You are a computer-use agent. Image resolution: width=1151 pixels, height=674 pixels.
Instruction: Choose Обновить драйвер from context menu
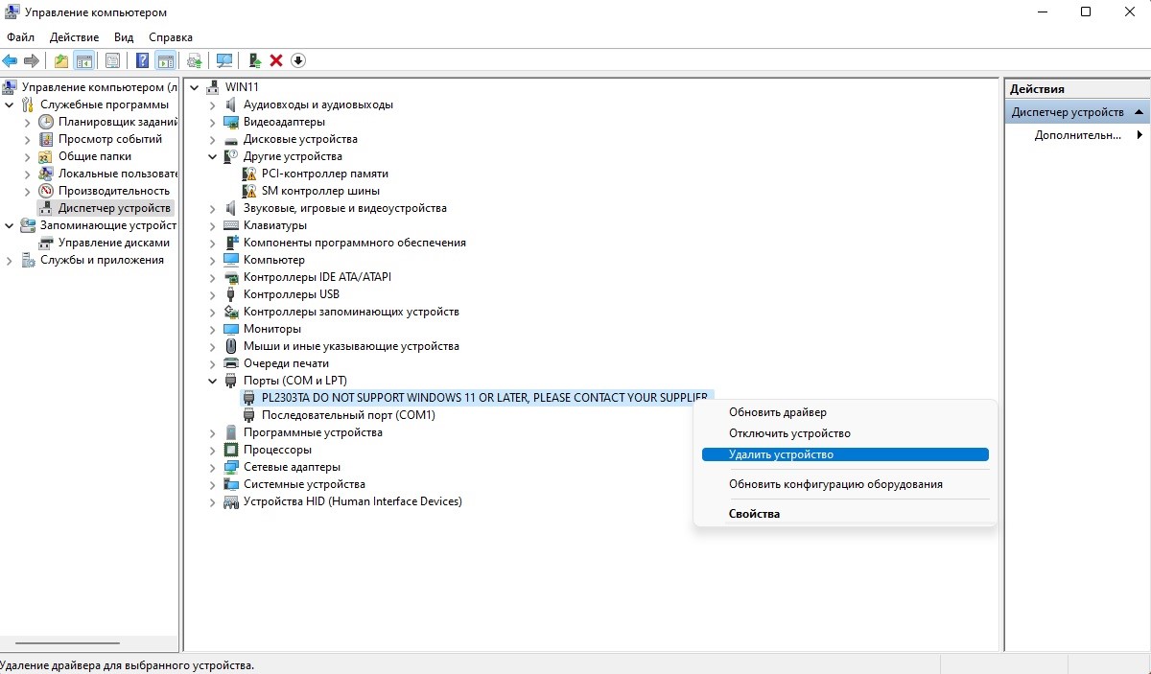click(777, 412)
